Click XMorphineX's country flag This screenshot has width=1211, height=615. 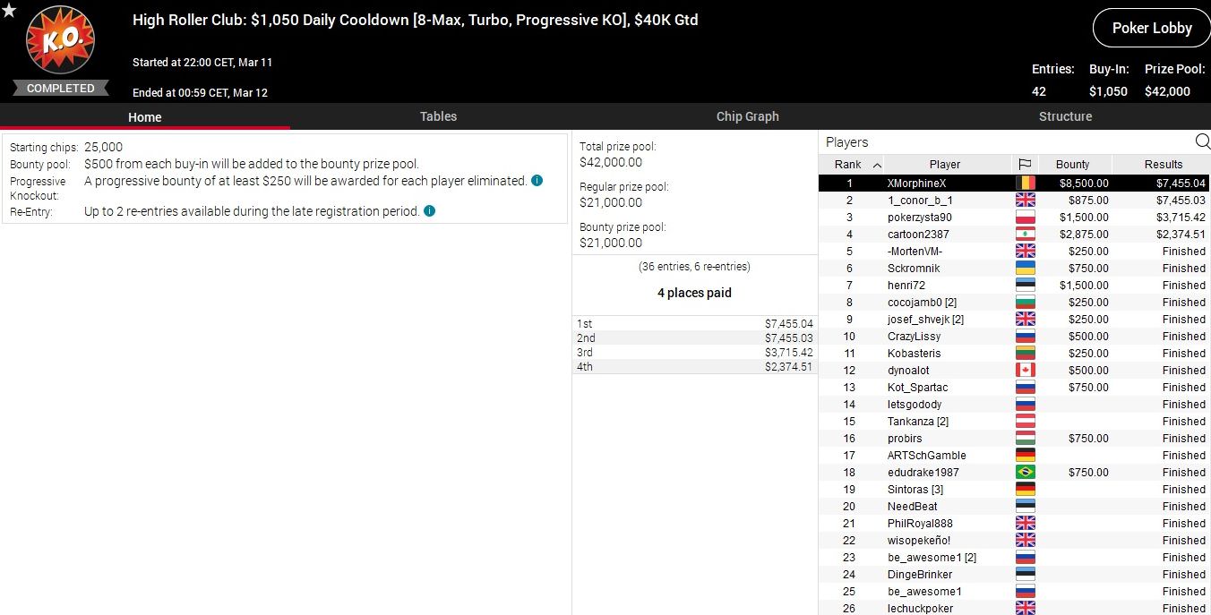pos(1025,183)
